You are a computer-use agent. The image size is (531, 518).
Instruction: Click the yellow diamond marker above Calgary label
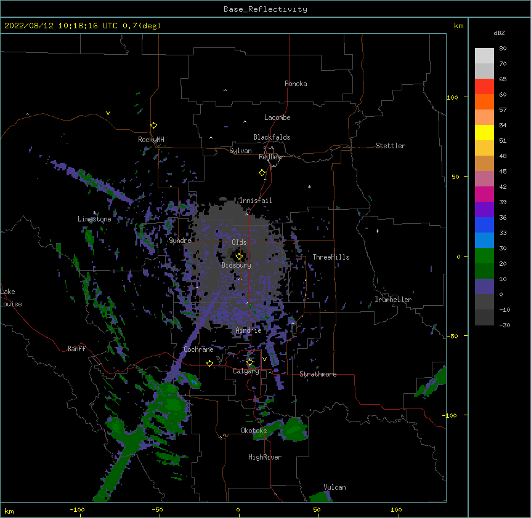[249, 362]
